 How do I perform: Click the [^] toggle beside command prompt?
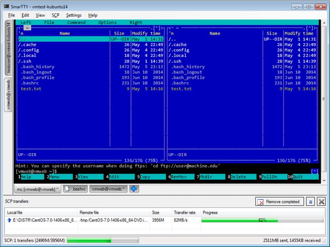[x=315, y=171]
